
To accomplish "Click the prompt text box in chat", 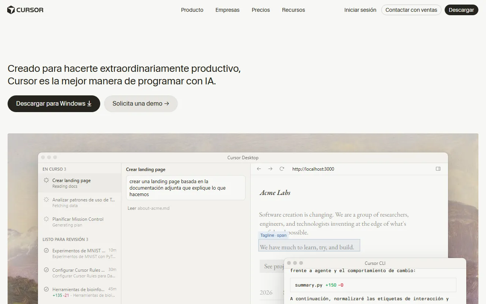I will coord(186,188).
